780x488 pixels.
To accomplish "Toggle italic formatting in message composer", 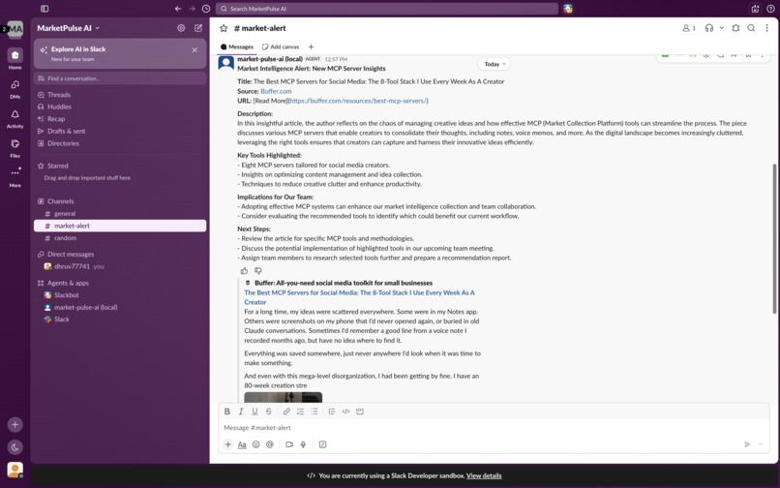I will tap(241, 412).
